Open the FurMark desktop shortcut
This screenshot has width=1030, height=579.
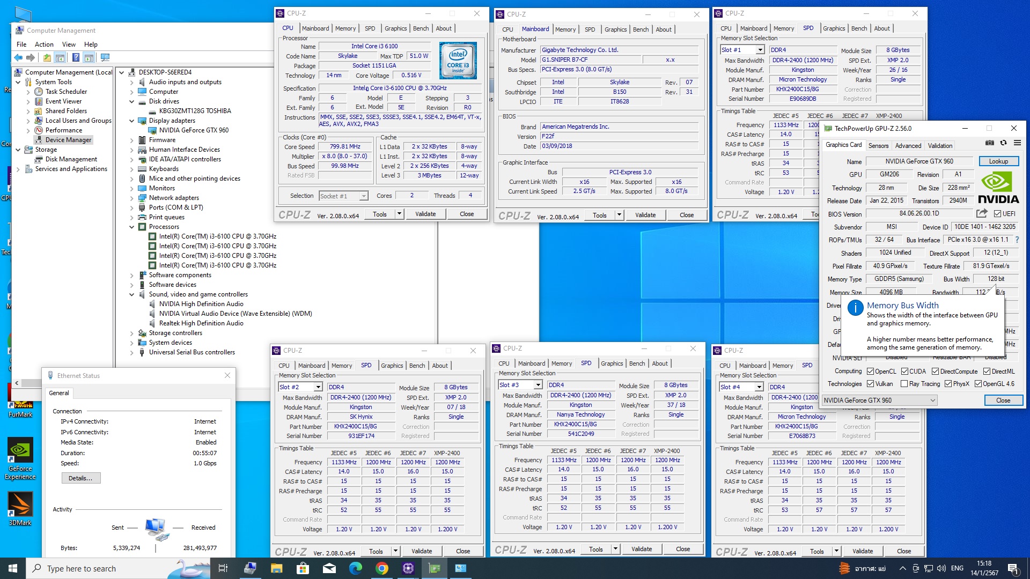click(20, 402)
